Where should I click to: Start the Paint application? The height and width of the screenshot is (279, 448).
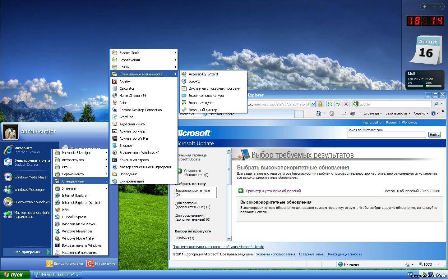[x=144, y=103]
